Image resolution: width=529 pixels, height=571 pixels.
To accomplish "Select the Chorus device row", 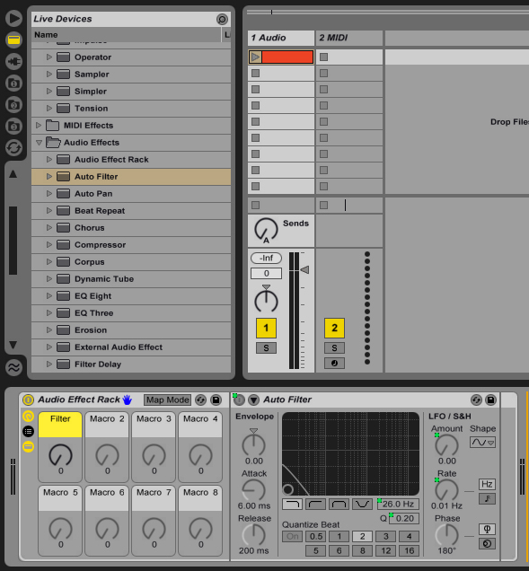I will click(x=131, y=228).
